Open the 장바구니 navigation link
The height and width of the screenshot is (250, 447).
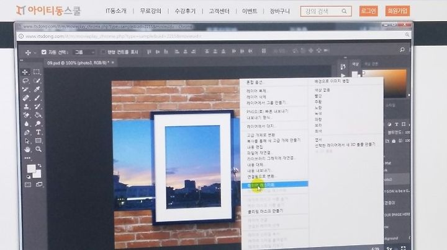pyautogui.click(x=279, y=11)
